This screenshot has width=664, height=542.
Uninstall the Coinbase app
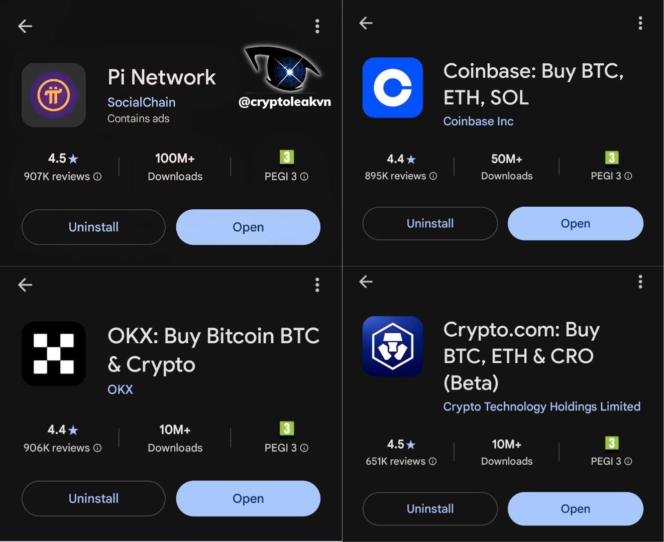click(430, 224)
